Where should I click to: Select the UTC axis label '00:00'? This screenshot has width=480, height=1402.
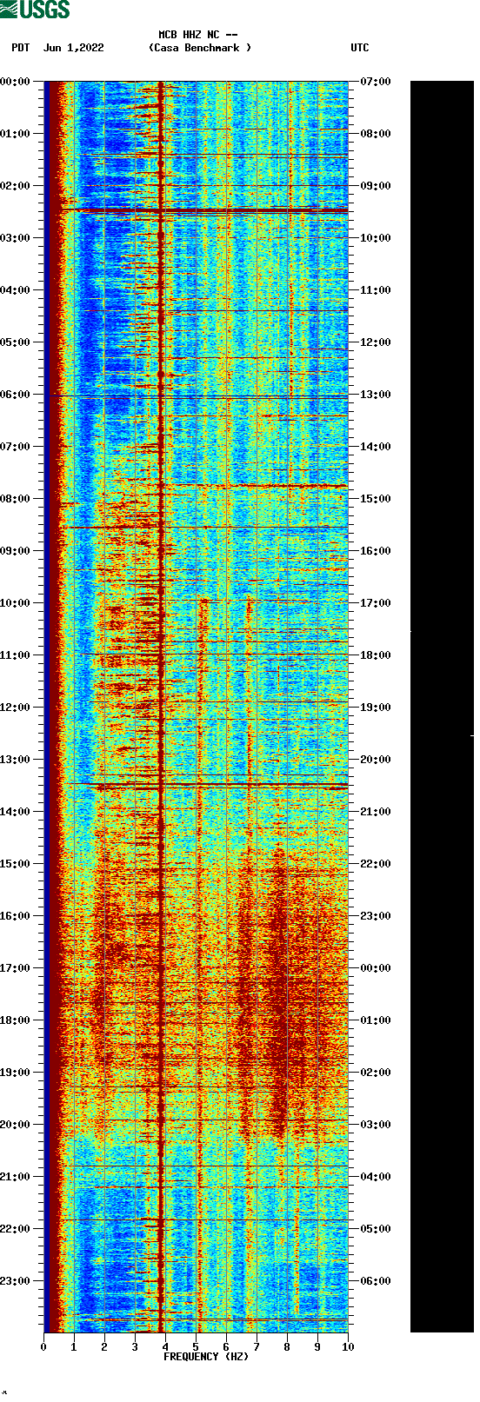[x=376, y=968]
